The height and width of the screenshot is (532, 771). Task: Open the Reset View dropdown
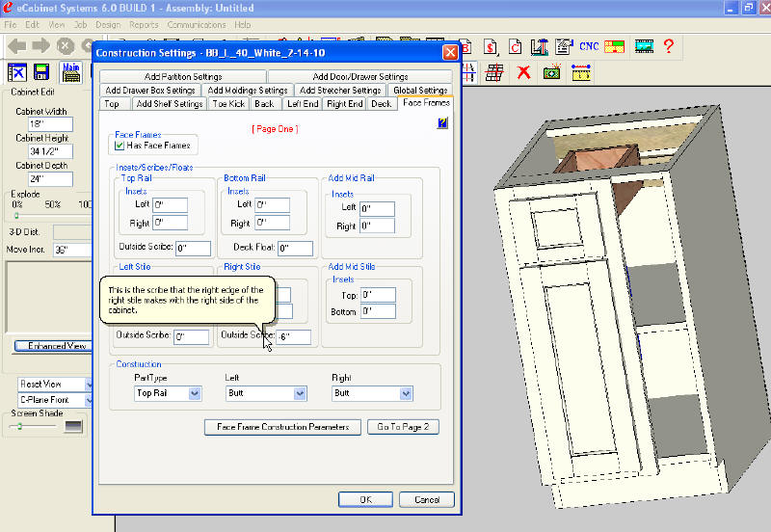coord(55,384)
